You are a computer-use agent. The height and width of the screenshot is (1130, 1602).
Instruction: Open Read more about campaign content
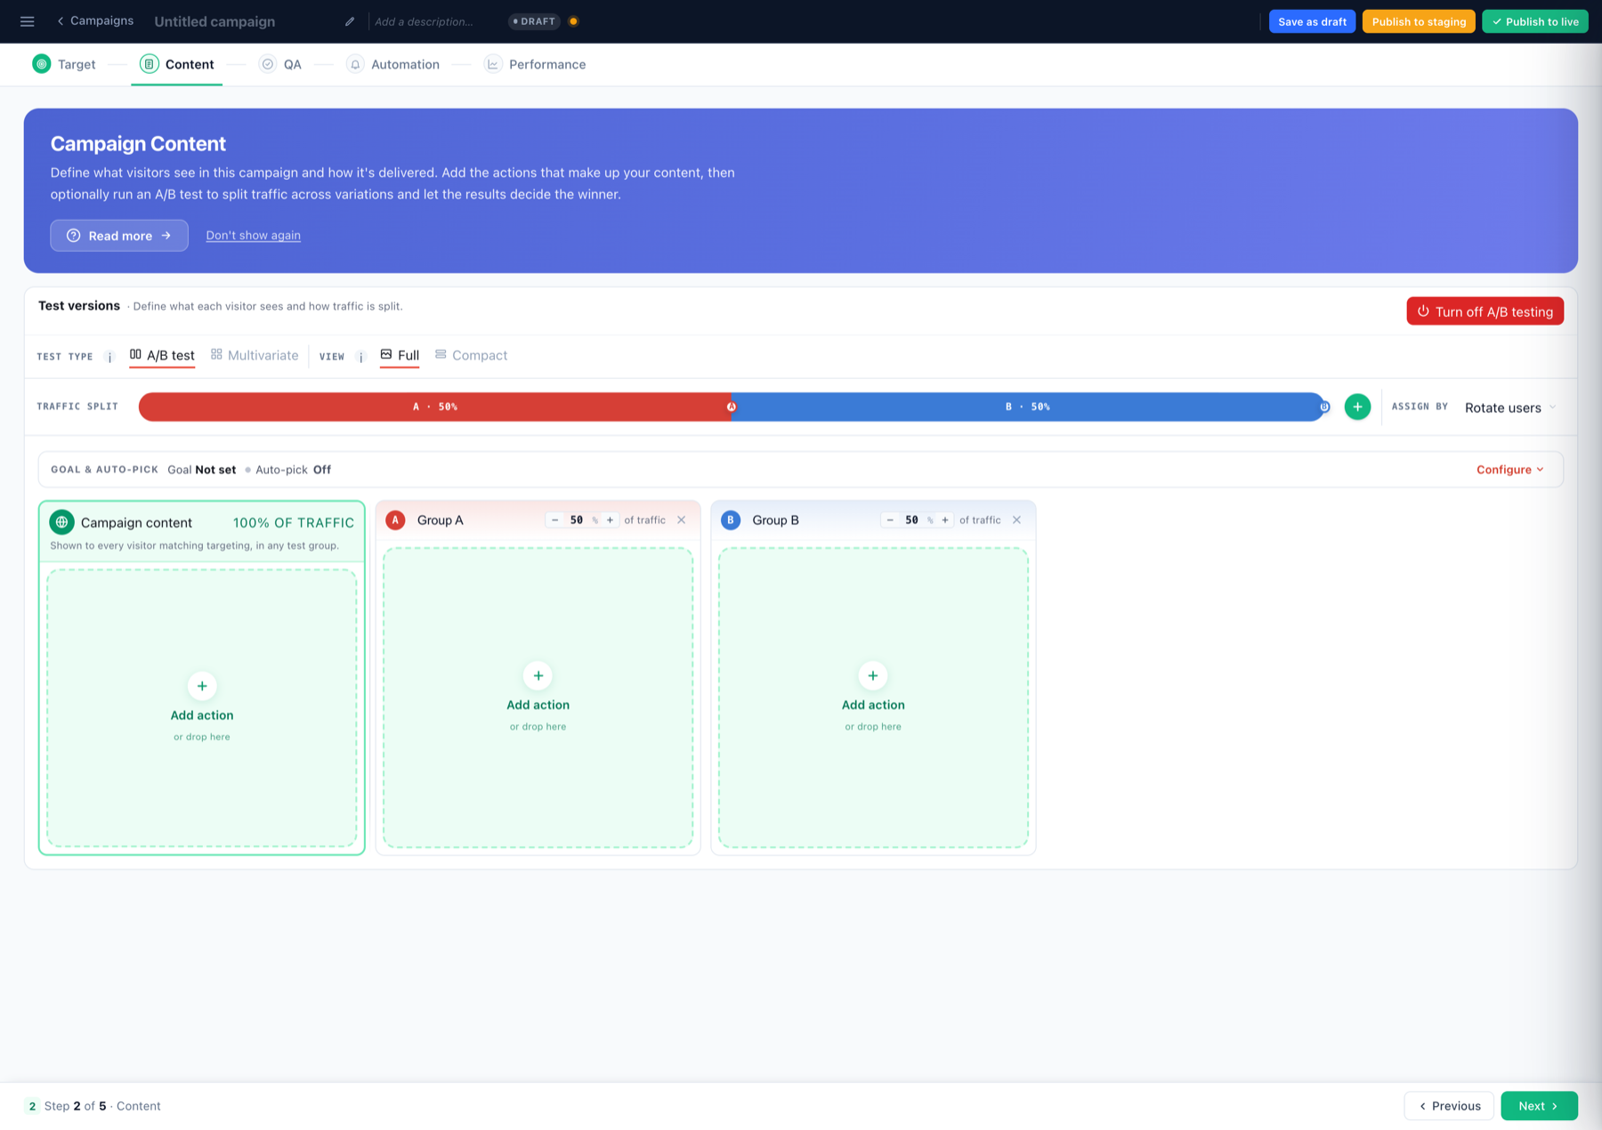[x=119, y=236]
